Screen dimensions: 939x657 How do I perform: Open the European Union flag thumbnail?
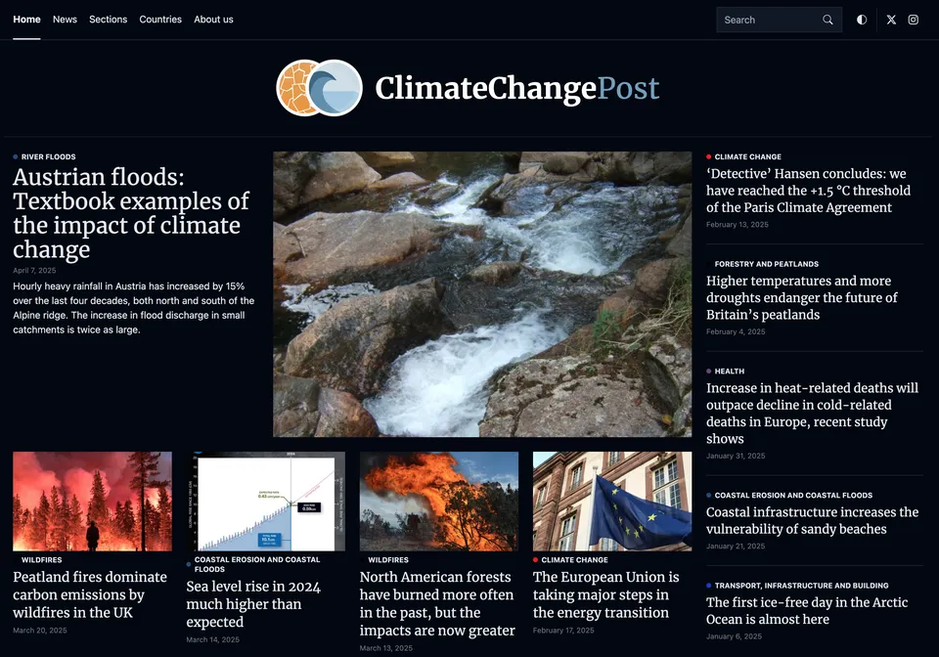(x=612, y=502)
